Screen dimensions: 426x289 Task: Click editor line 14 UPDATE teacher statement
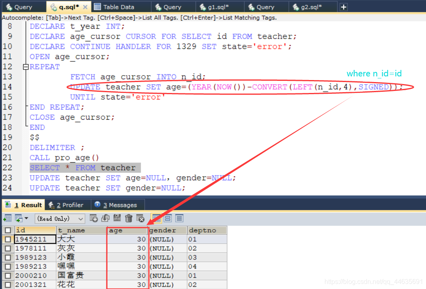(x=236, y=87)
